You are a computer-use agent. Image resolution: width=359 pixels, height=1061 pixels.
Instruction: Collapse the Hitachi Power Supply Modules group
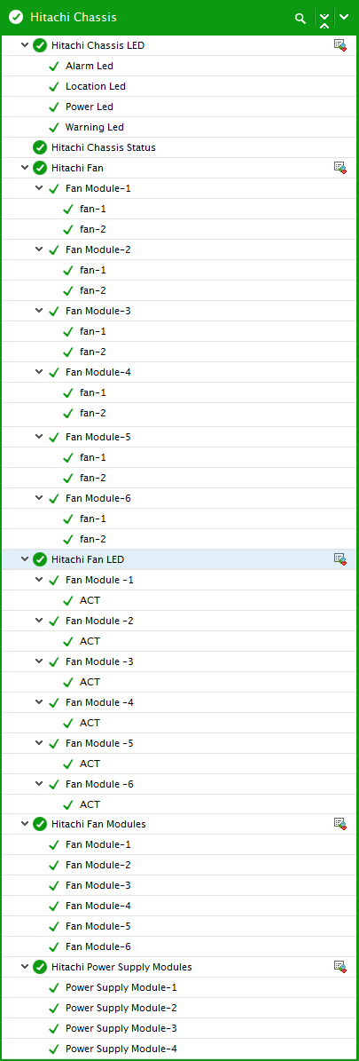[x=25, y=966]
